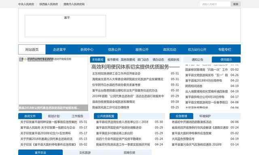Open 政民互动 nav menu
The image size is (259, 155).
tap(170, 49)
